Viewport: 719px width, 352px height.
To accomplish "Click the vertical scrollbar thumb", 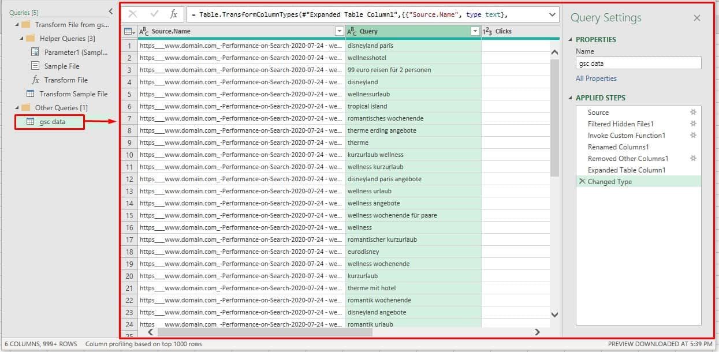I will click(554, 117).
